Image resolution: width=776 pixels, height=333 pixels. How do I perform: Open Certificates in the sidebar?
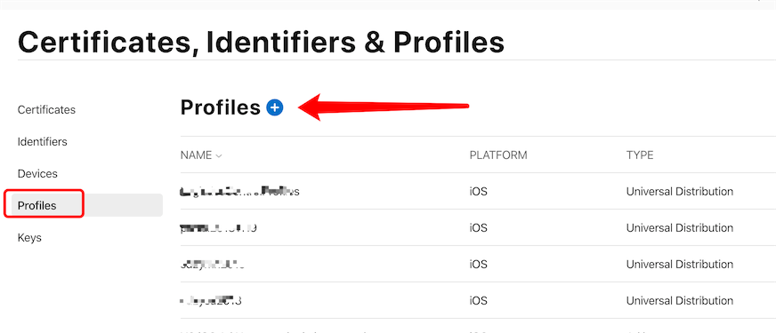(x=46, y=110)
